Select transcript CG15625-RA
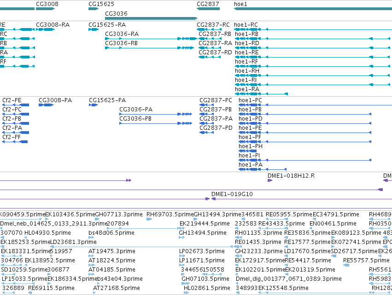Screen dimensions: 392x295 [107, 25]
